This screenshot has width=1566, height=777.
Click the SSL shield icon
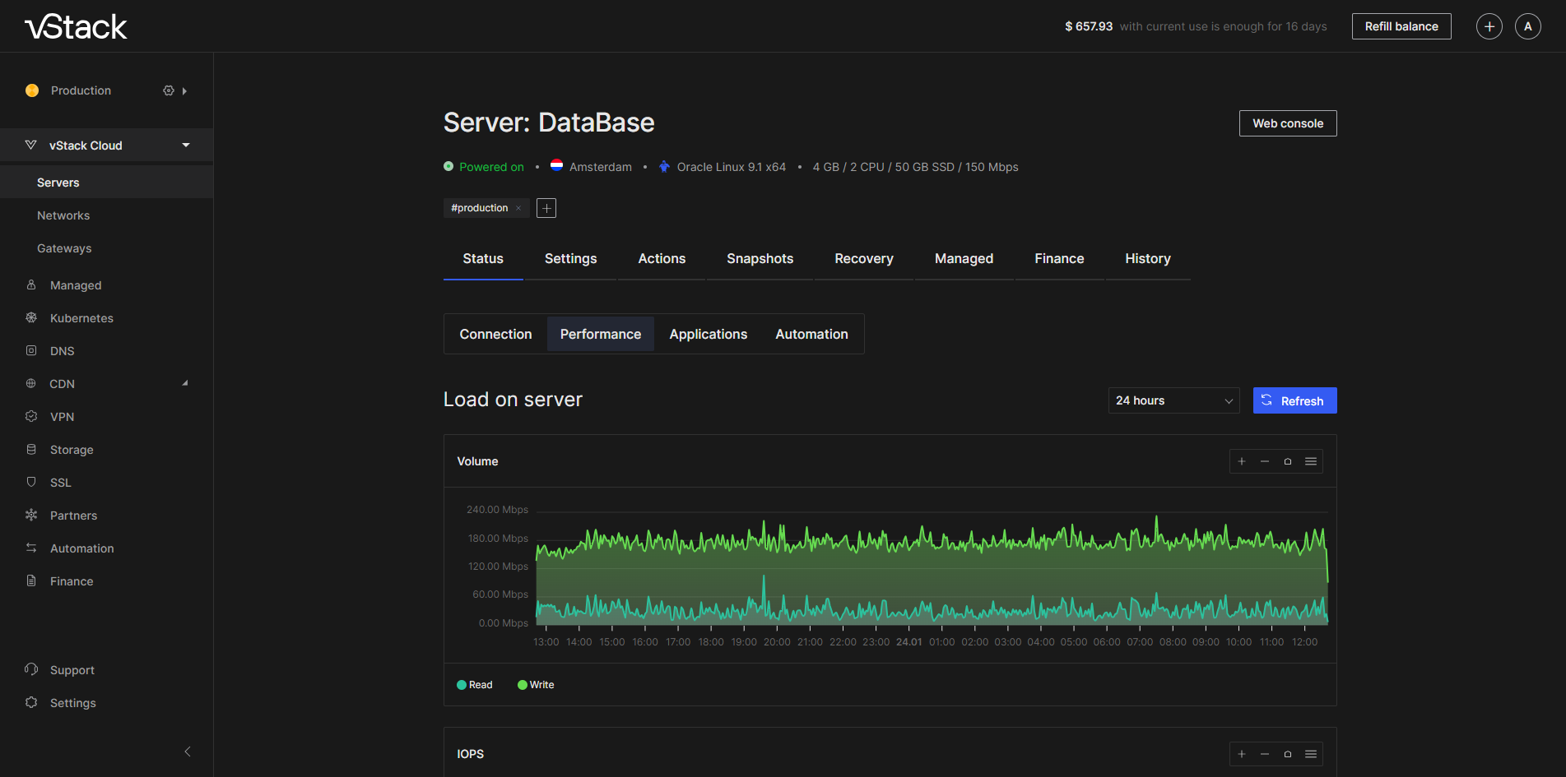(31, 482)
